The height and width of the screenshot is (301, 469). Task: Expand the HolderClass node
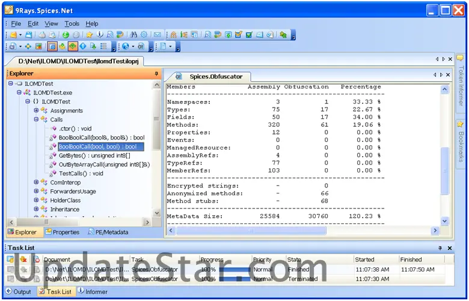pos(36,200)
